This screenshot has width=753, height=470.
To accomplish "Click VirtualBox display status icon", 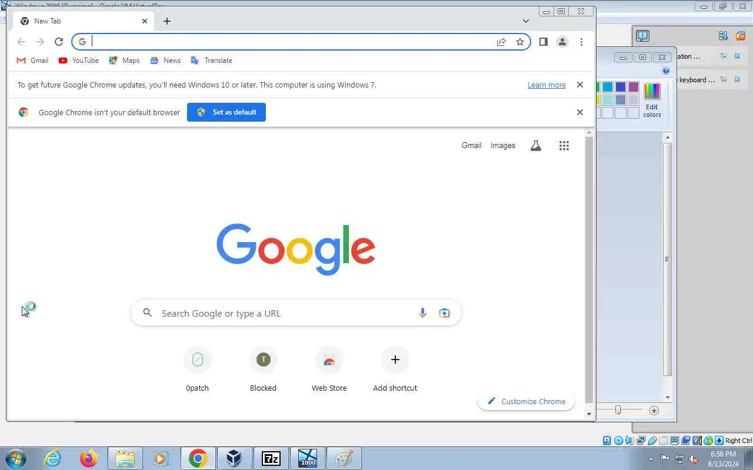I will (675, 441).
